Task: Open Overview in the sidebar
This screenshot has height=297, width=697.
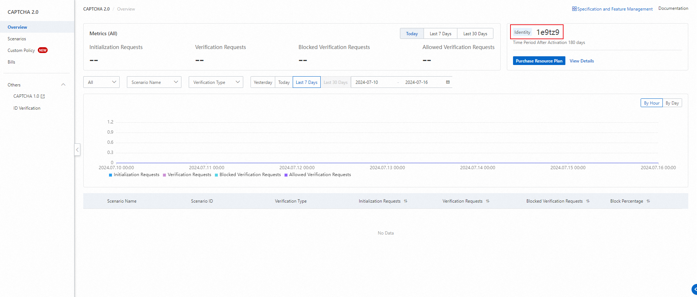Action: (x=37, y=27)
